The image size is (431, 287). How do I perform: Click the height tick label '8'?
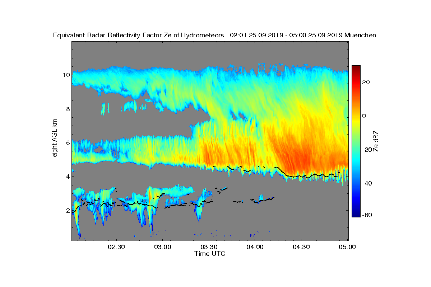coord(67,109)
